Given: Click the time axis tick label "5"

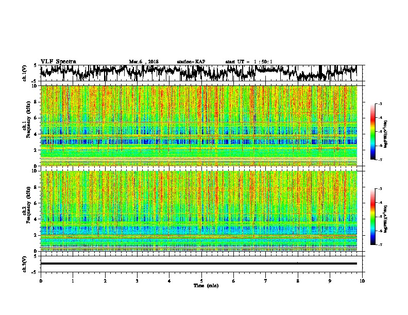Looking at the screenshot, I should (201, 281).
